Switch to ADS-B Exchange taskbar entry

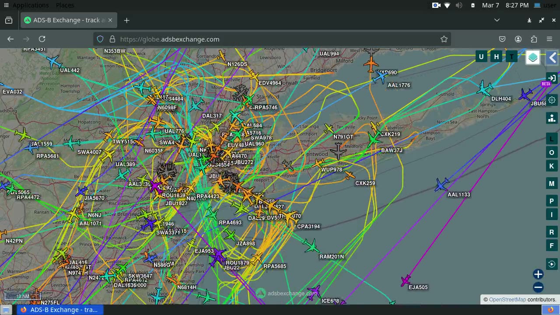(59, 310)
